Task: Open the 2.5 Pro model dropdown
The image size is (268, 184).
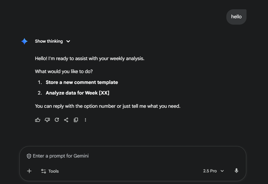Action: pyautogui.click(x=213, y=171)
